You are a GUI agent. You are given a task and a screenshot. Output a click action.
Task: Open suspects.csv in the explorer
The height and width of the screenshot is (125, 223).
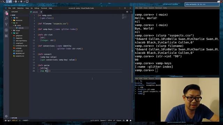tap(20, 56)
